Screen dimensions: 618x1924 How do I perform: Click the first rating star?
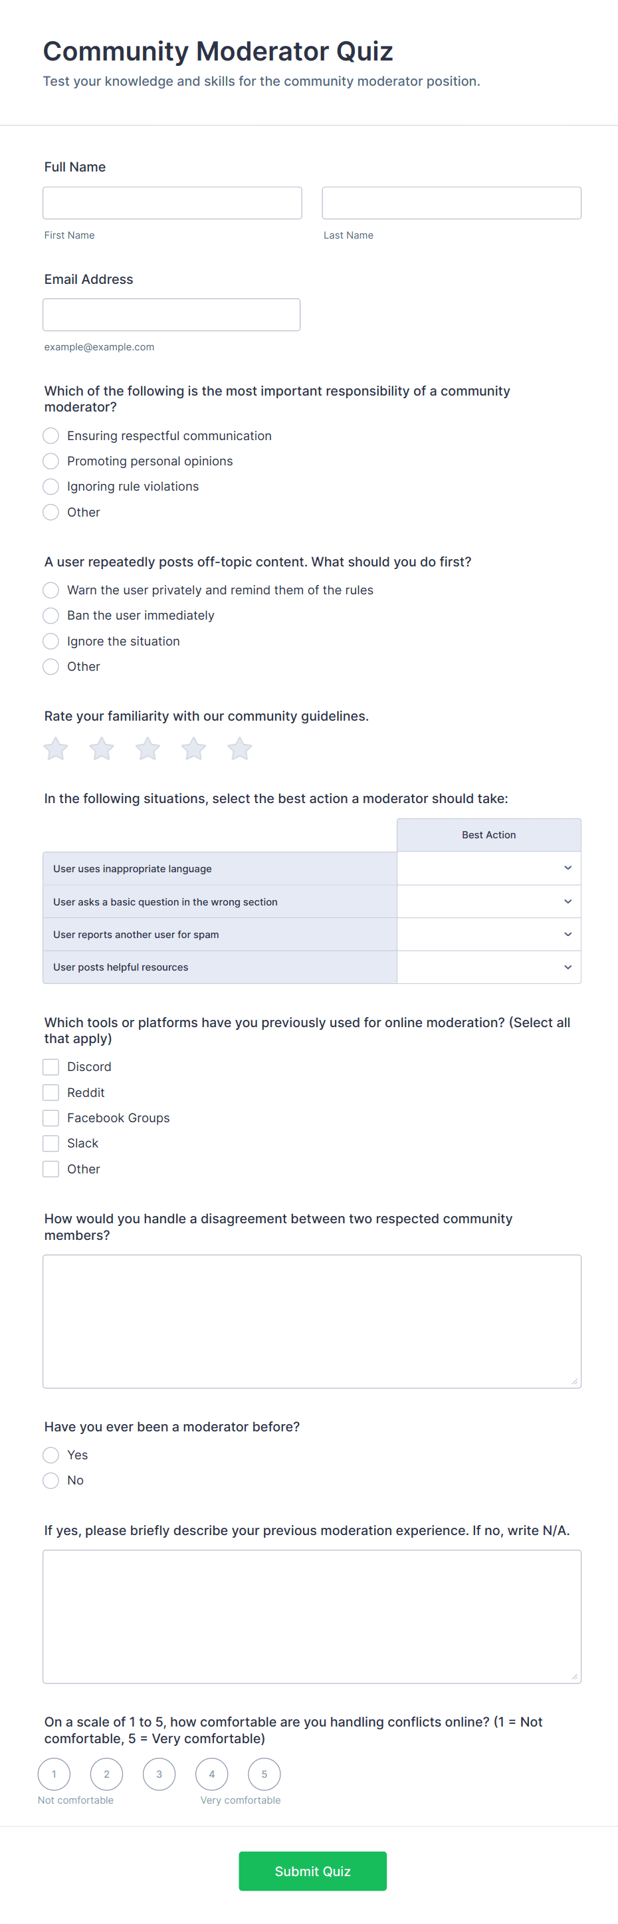(56, 749)
